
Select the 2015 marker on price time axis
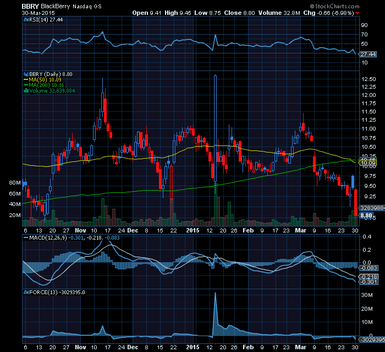point(193,232)
